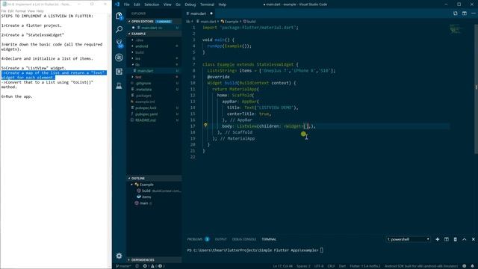Open the File menu in VS Code
478x269 pixels.
click(126, 4)
